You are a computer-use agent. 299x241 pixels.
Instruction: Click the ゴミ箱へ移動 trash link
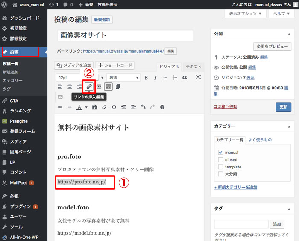(x=225, y=106)
